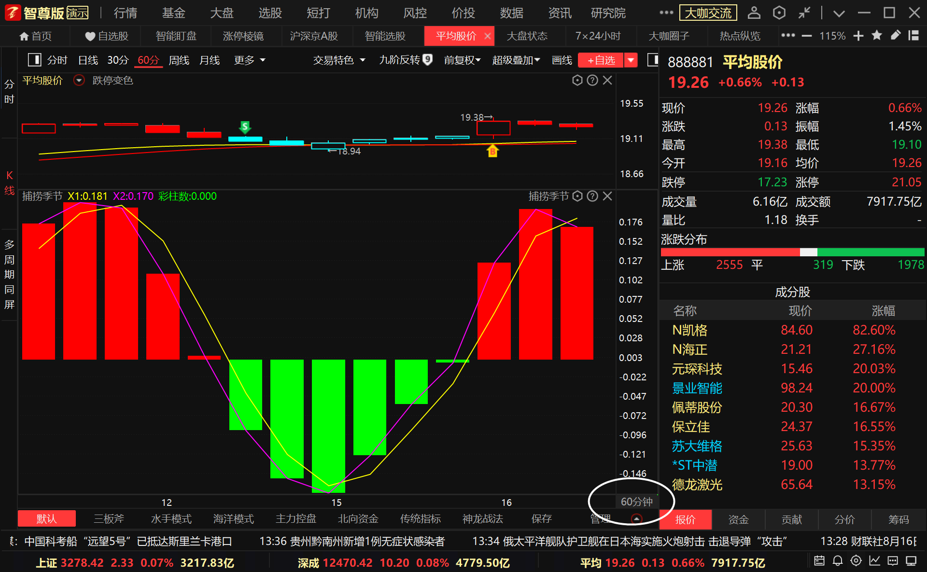This screenshot has height=572, width=927.
Task: Click the pencil edit icon
Action: (895, 35)
